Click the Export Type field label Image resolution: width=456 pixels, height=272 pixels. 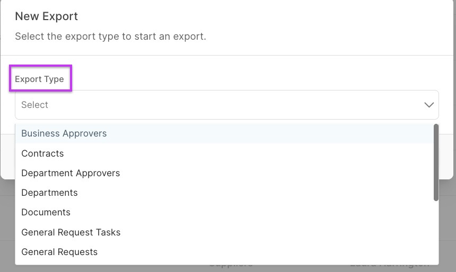(39, 79)
